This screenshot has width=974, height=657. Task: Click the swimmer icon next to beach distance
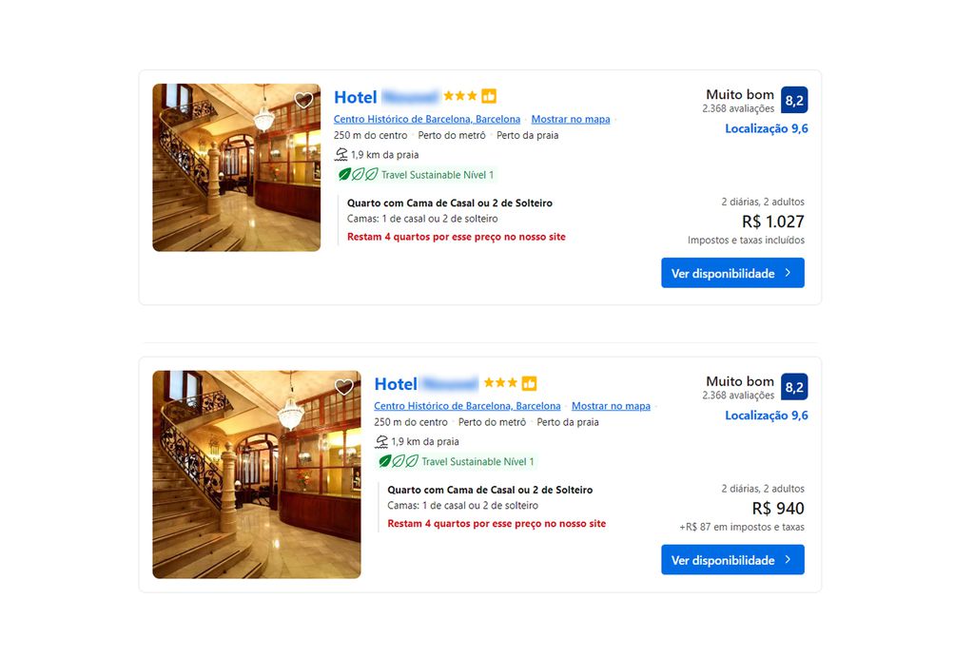point(341,154)
